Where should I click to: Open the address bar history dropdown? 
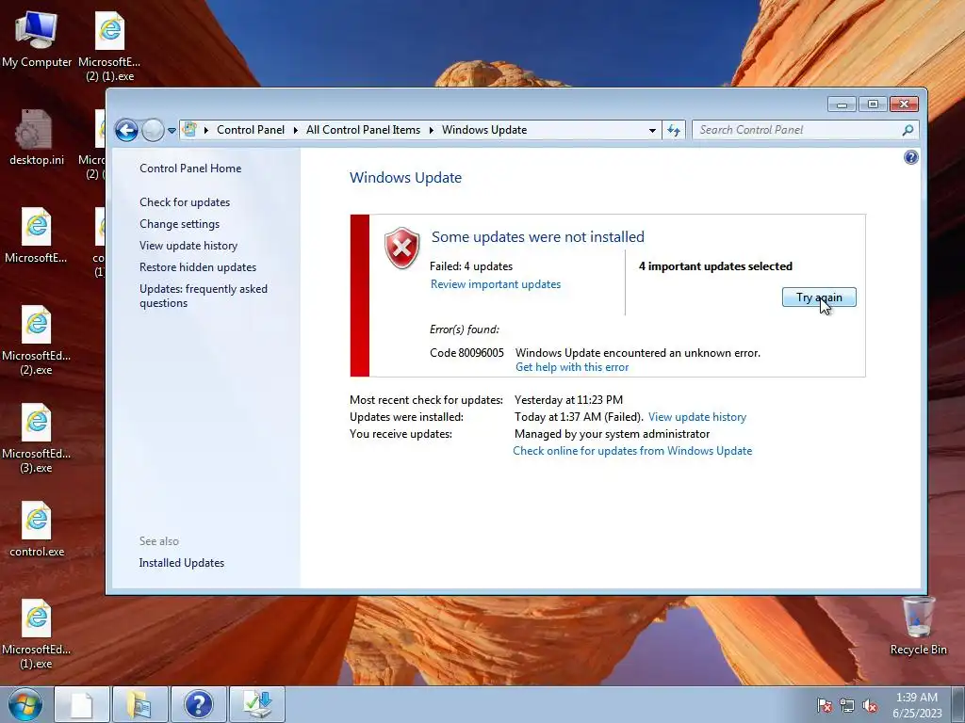pos(652,130)
